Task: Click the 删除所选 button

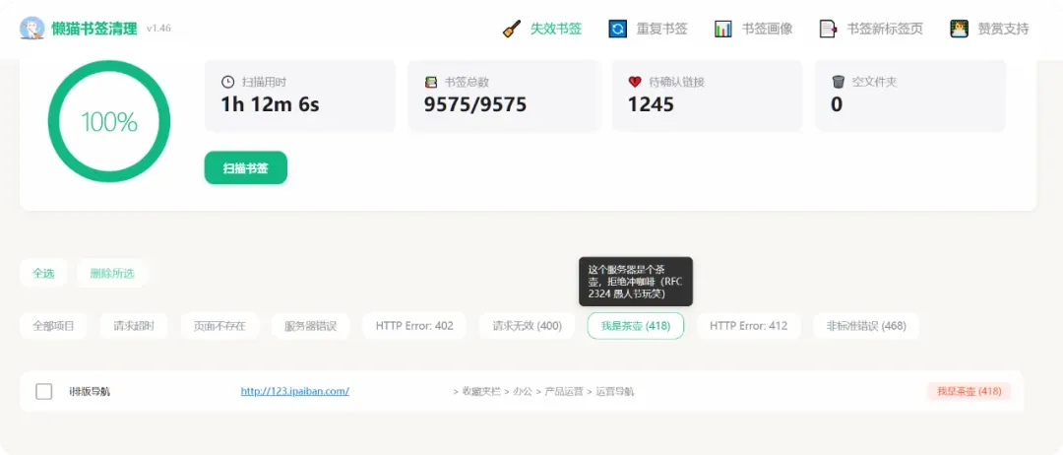Action: [x=112, y=273]
